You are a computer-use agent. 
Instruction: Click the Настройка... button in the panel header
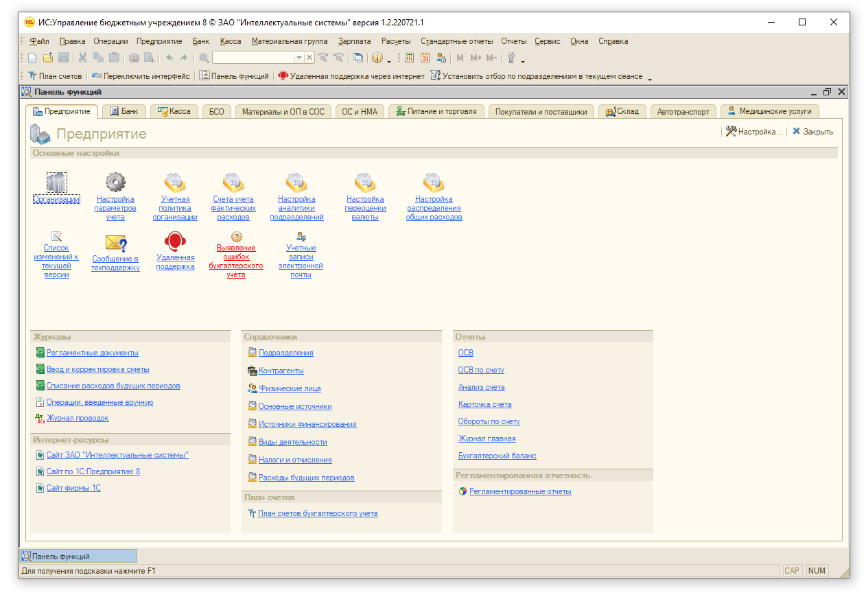pos(753,132)
